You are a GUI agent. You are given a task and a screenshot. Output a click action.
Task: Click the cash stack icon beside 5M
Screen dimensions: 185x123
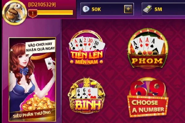click(x=147, y=9)
